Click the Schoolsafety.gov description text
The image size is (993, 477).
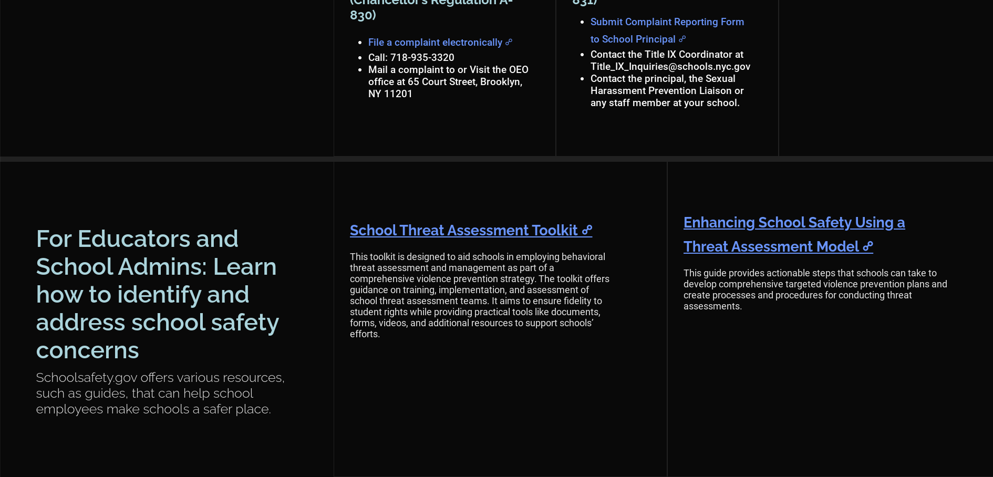point(160,393)
